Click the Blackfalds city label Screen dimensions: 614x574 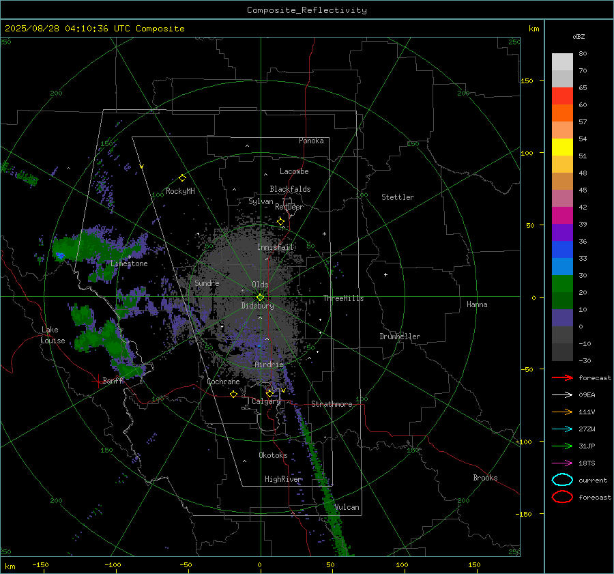click(x=290, y=189)
